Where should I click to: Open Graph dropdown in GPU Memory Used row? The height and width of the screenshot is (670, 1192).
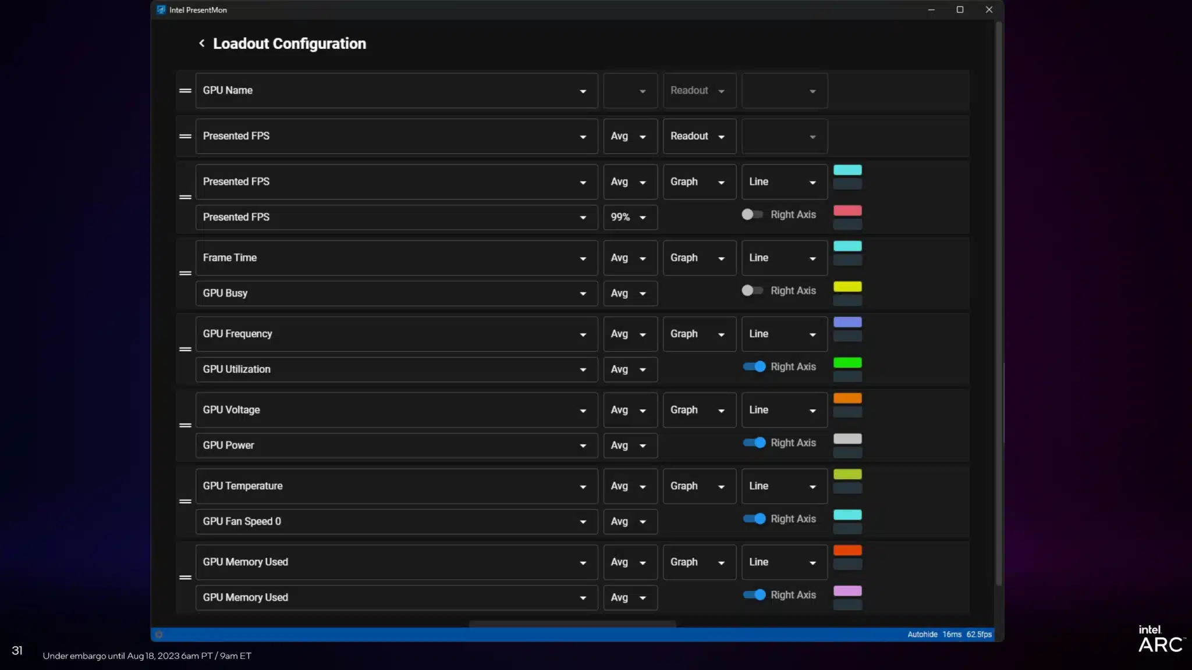pyautogui.click(x=700, y=562)
